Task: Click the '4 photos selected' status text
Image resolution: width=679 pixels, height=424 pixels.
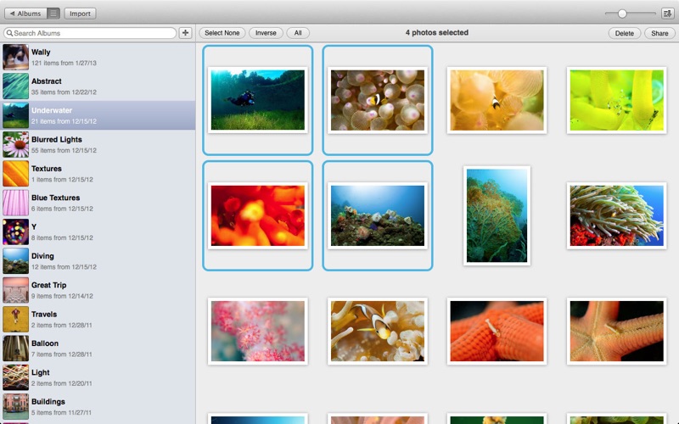Action: (437, 32)
